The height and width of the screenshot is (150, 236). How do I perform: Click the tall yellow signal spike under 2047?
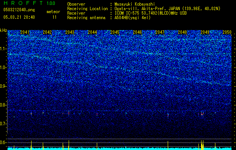pyautogui.click(x=168, y=145)
